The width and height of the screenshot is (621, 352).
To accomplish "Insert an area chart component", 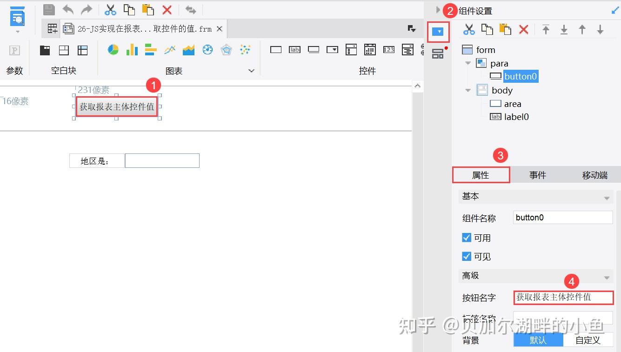I will [x=188, y=49].
